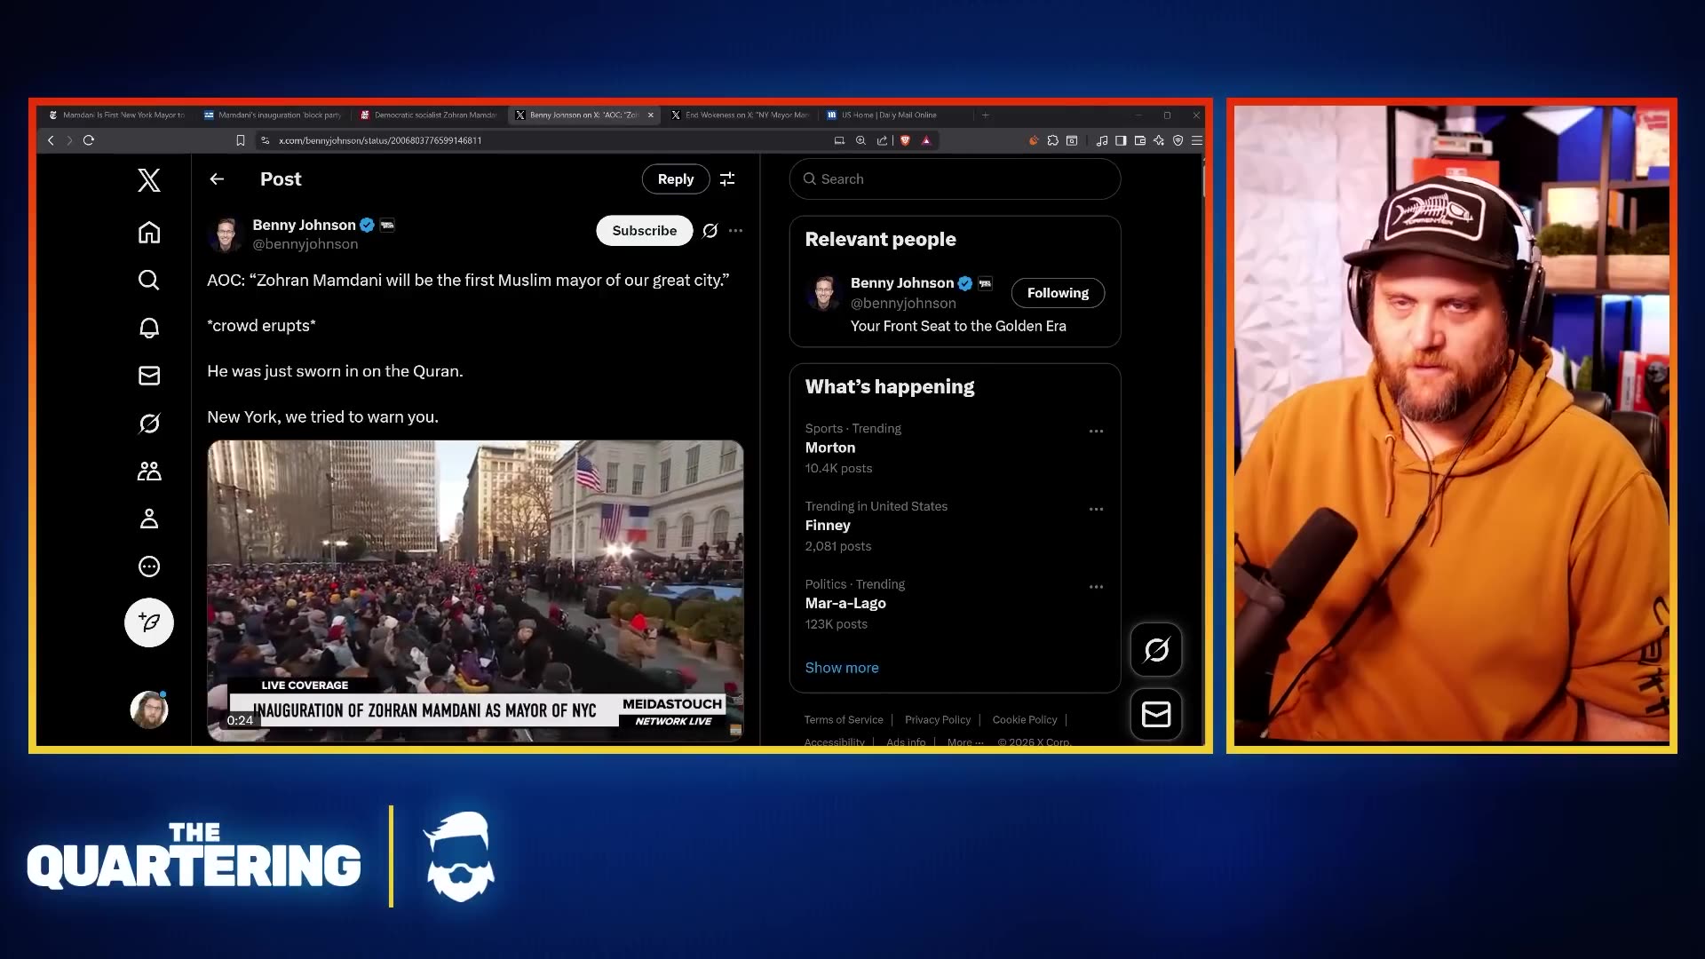
Task: Open options menu for Morton trend
Action: 1096,432
